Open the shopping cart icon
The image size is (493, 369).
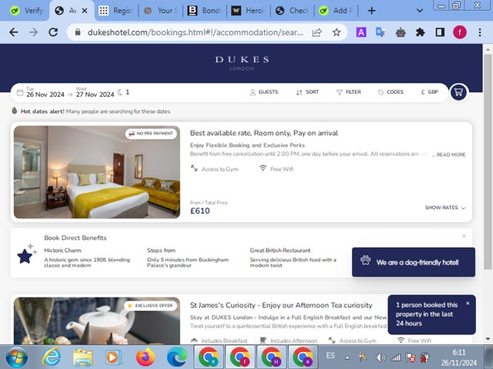click(458, 92)
